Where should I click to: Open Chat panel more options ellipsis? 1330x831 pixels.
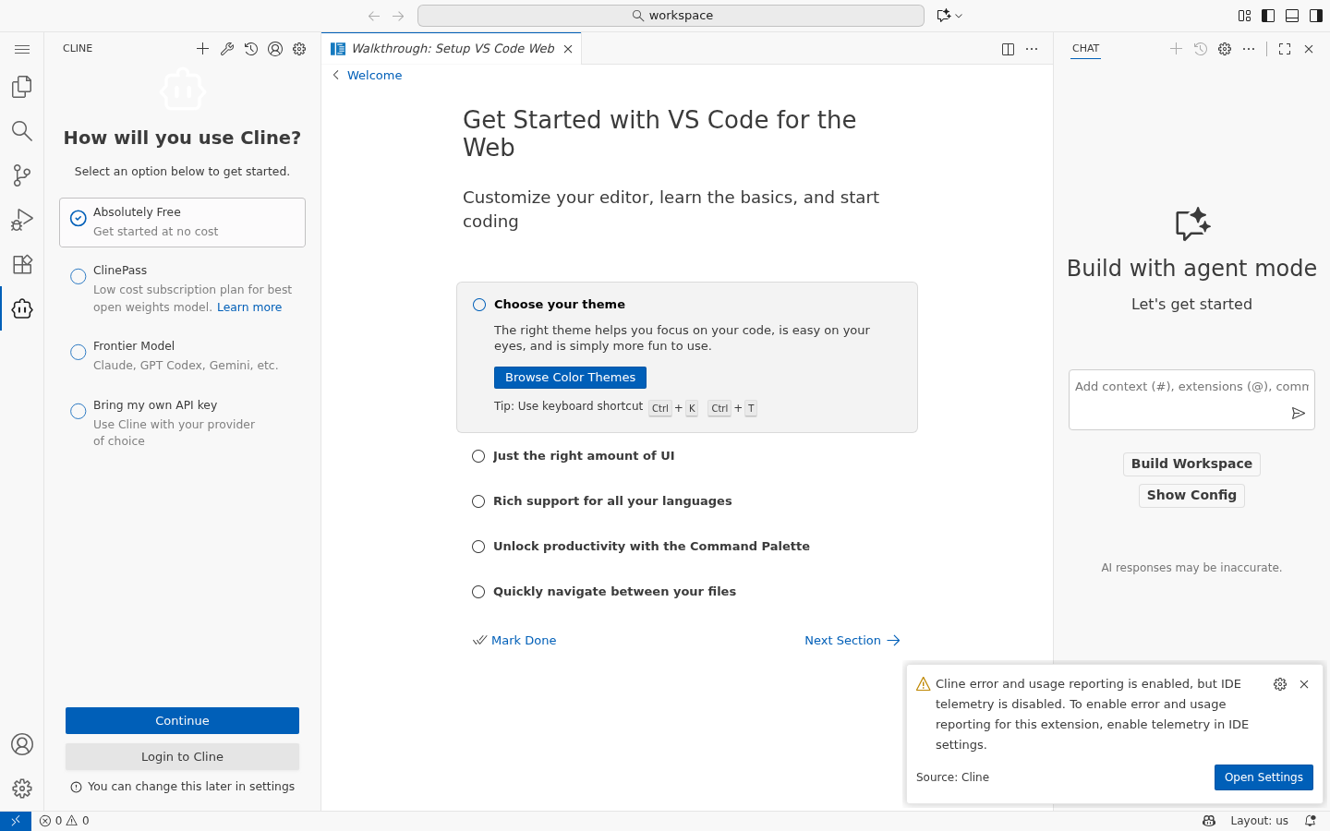pyautogui.click(x=1249, y=49)
